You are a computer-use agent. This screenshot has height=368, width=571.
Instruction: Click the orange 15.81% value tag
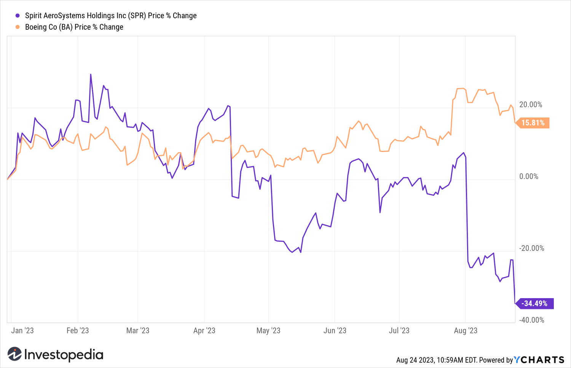coord(533,123)
